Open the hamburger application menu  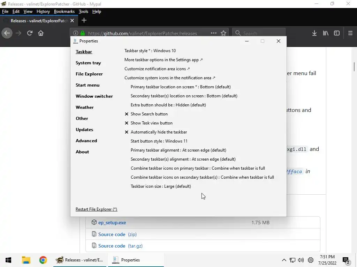point(350,33)
